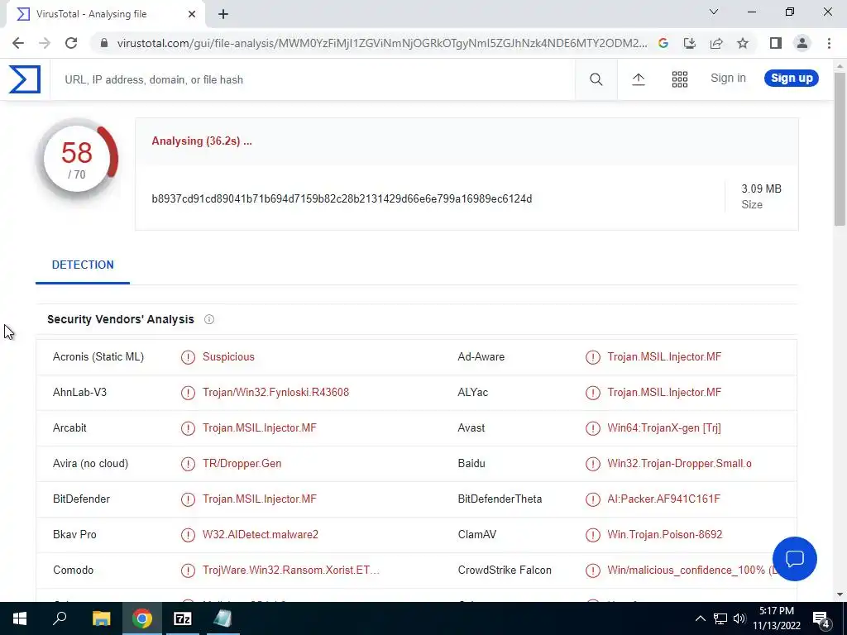This screenshot has width=847, height=635.
Task: View site information lock icon
Action: click(x=104, y=43)
